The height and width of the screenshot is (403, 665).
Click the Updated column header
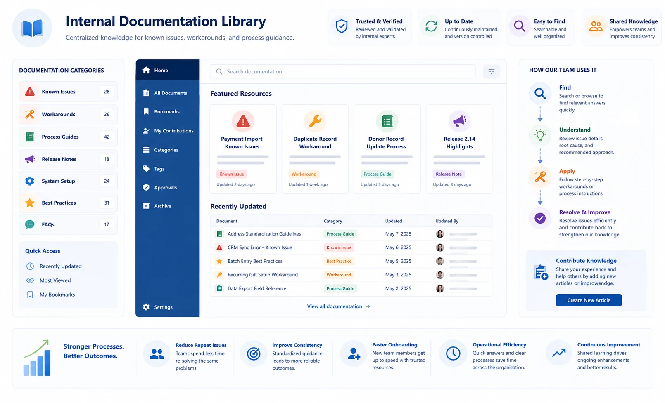pos(394,221)
